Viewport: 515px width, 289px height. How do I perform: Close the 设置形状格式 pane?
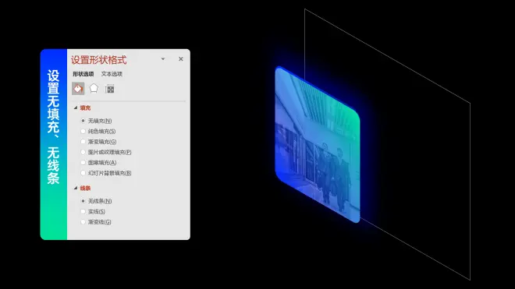181,59
